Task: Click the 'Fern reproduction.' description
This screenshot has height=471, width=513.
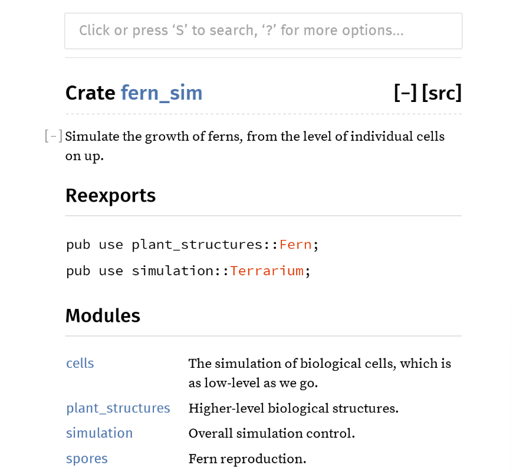Action: pos(247,459)
